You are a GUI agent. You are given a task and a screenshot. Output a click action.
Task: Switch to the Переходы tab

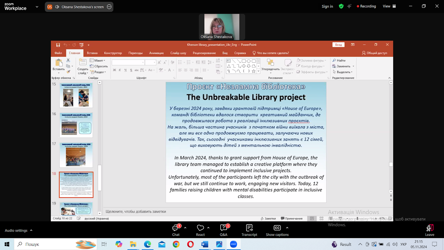coord(135,53)
